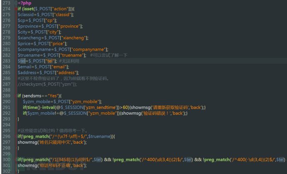Click the "xiancheng" string literal

(x=73, y=38)
